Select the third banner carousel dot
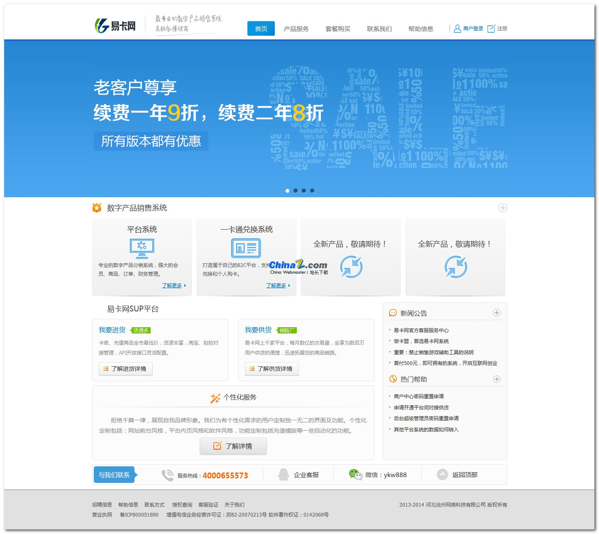The height and width of the screenshot is (534, 599). (304, 191)
